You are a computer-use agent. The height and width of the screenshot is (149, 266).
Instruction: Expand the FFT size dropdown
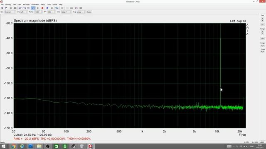[52, 12]
